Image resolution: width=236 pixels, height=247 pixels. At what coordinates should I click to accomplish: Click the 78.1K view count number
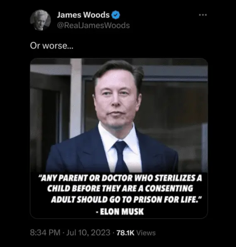coord(125,233)
